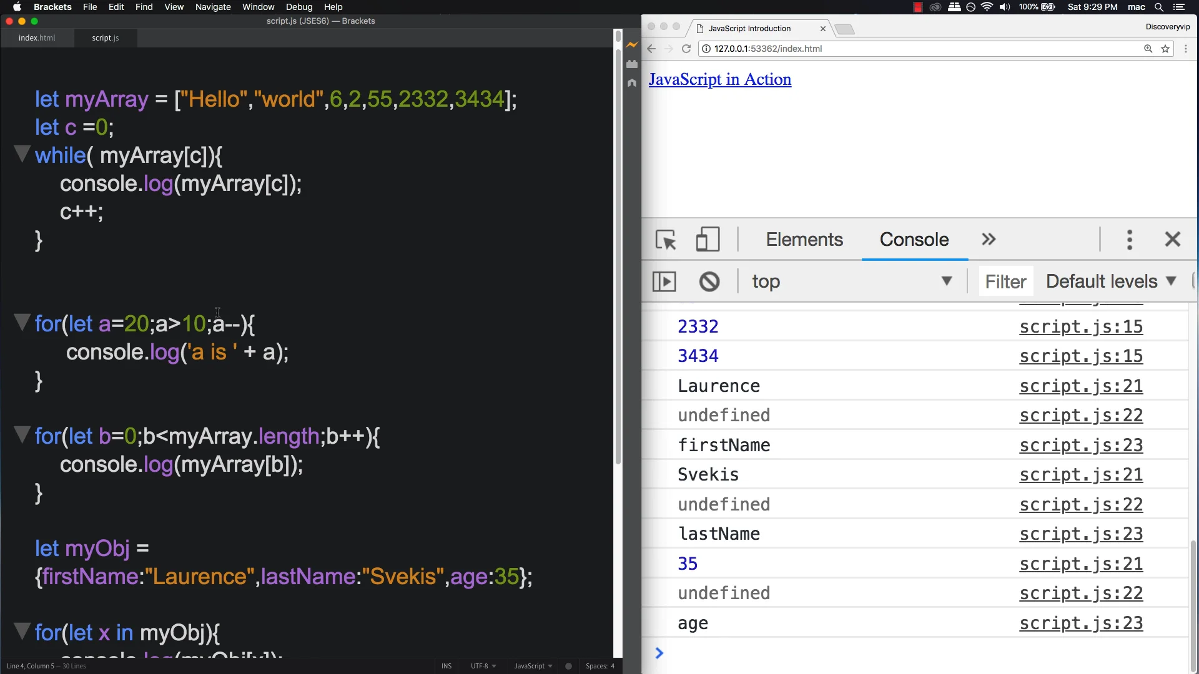The height and width of the screenshot is (674, 1199).
Task: Click the Wi-Fi status icon
Action: 987,7
